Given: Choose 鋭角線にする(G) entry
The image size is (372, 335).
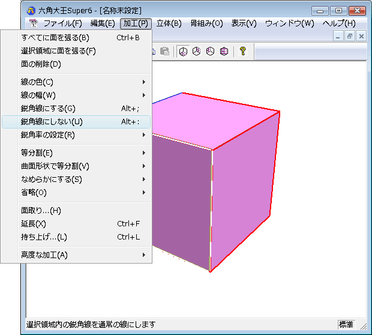Looking at the screenshot, I should click(x=76, y=109).
